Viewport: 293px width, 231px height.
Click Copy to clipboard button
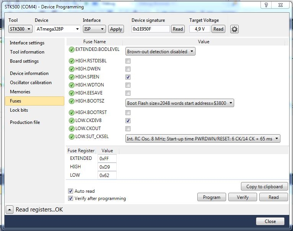[264, 186]
